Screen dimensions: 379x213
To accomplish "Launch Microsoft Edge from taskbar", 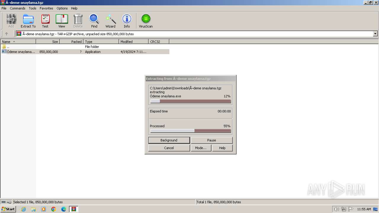I will click(x=64, y=209).
